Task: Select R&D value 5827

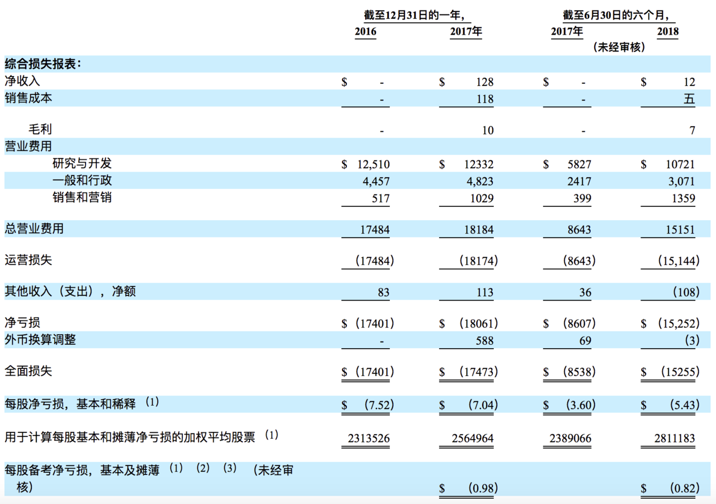Action: (x=579, y=165)
